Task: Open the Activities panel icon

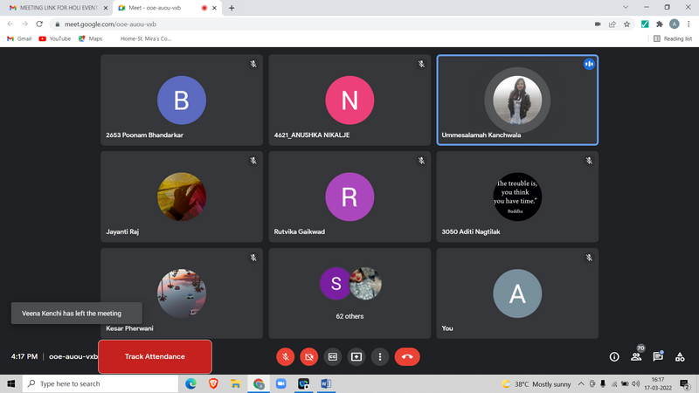Action: tap(680, 356)
